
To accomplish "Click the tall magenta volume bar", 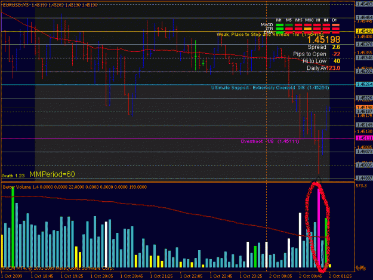I will pos(319,228).
